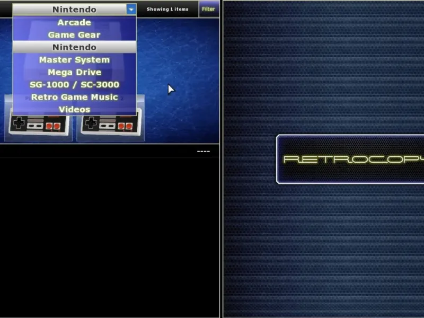Click the first NES controller thumbnail
This screenshot has height=318, width=424.
[x=38, y=125]
